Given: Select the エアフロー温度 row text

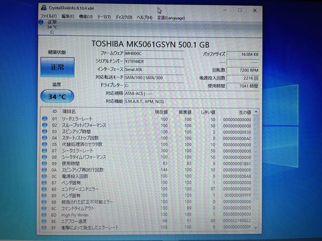Looking at the screenshot, I should (x=74, y=221).
